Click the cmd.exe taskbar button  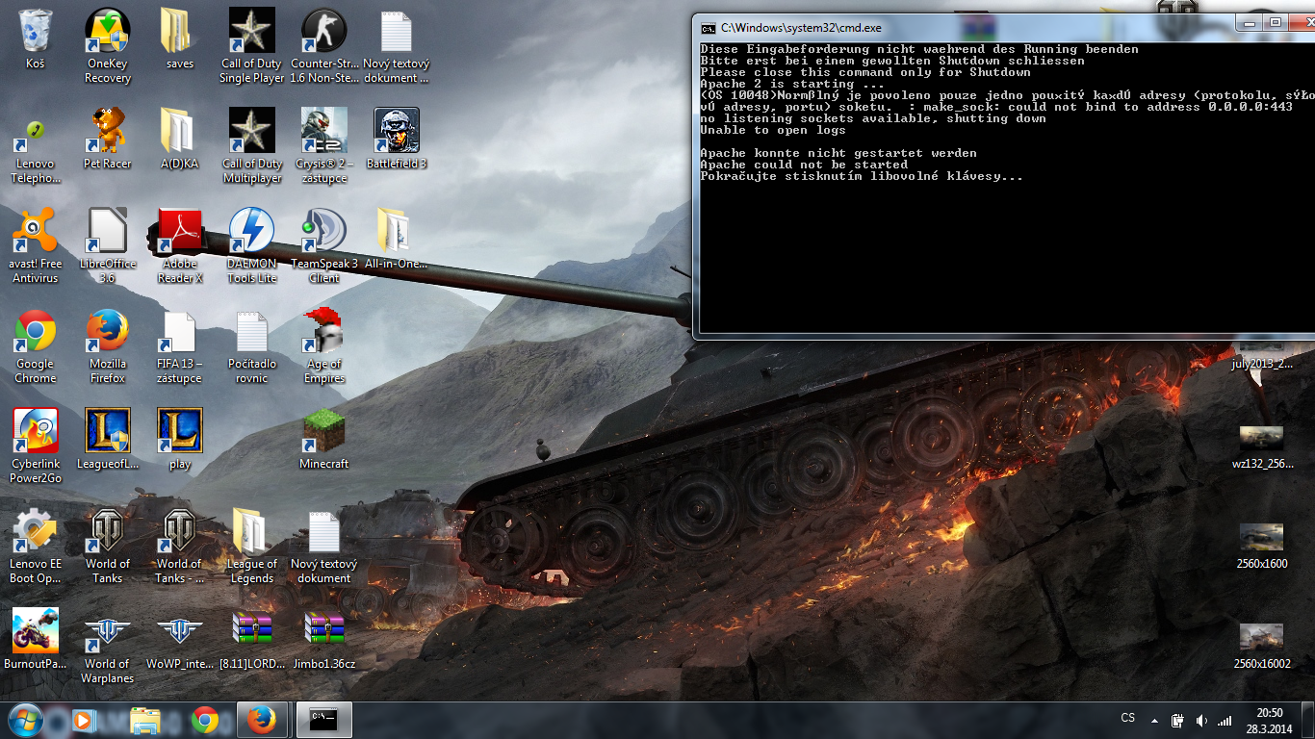pos(323,720)
